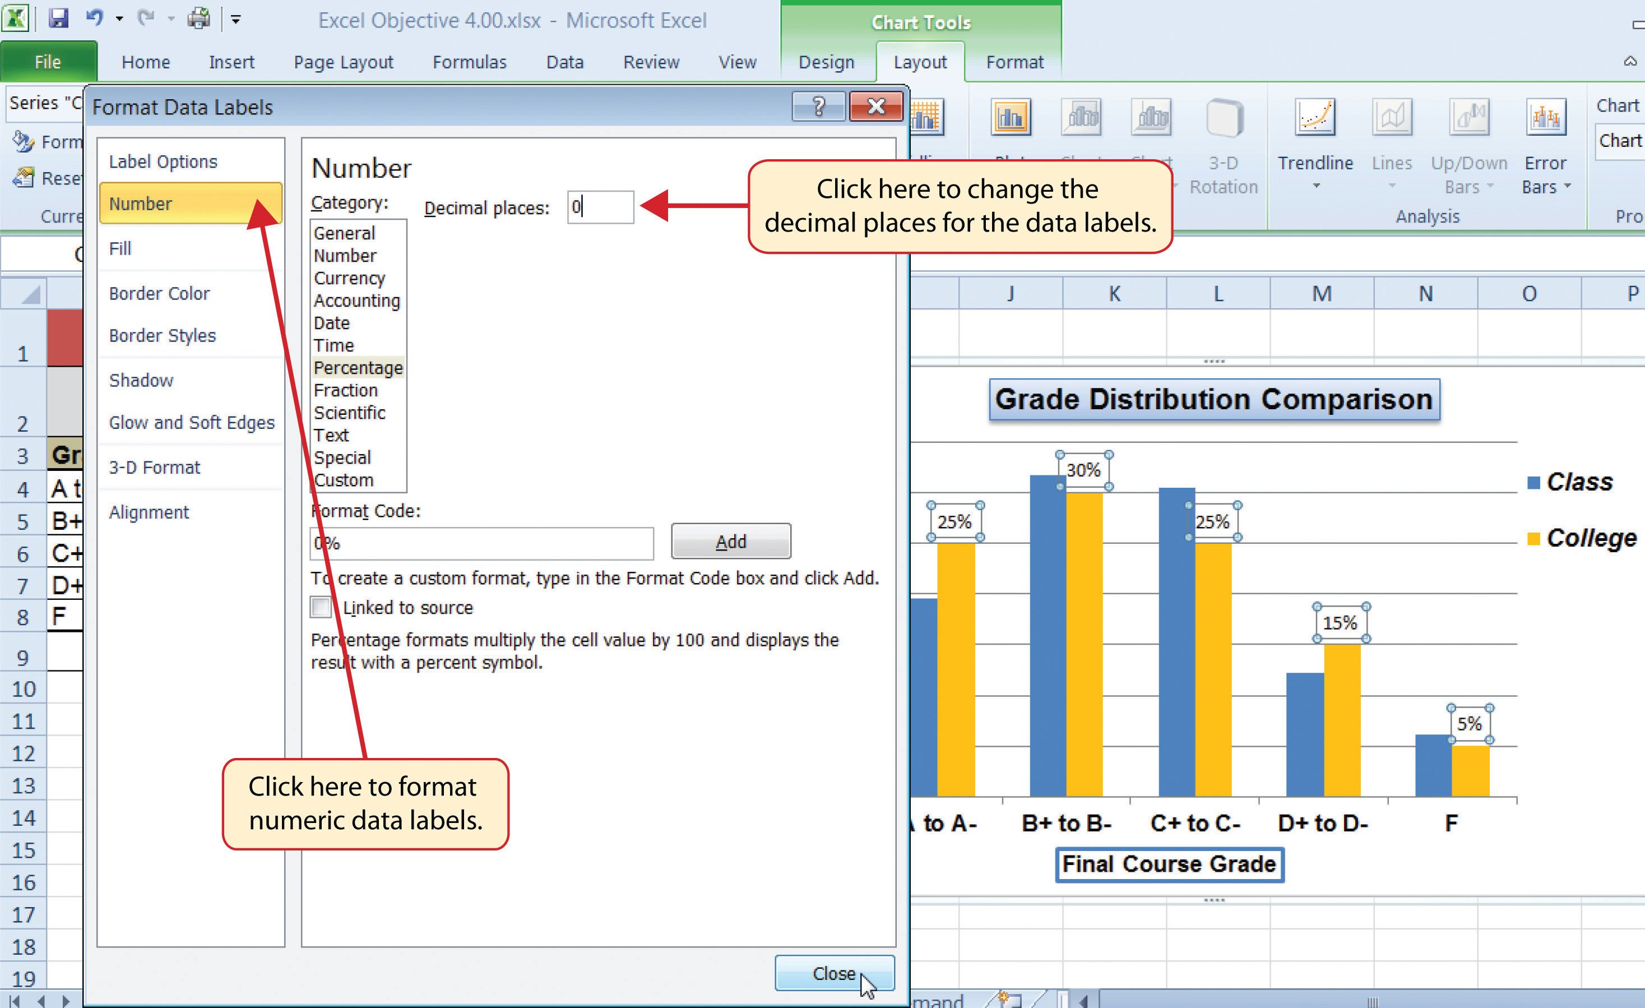The height and width of the screenshot is (1008, 1645).
Task: Toggle the Linked to source checkbox
Action: coord(323,607)
